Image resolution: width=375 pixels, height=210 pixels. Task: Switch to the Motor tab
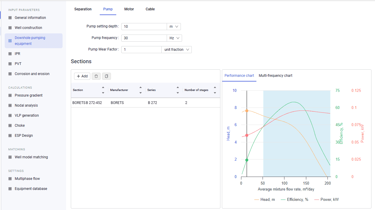coord(129,9)
